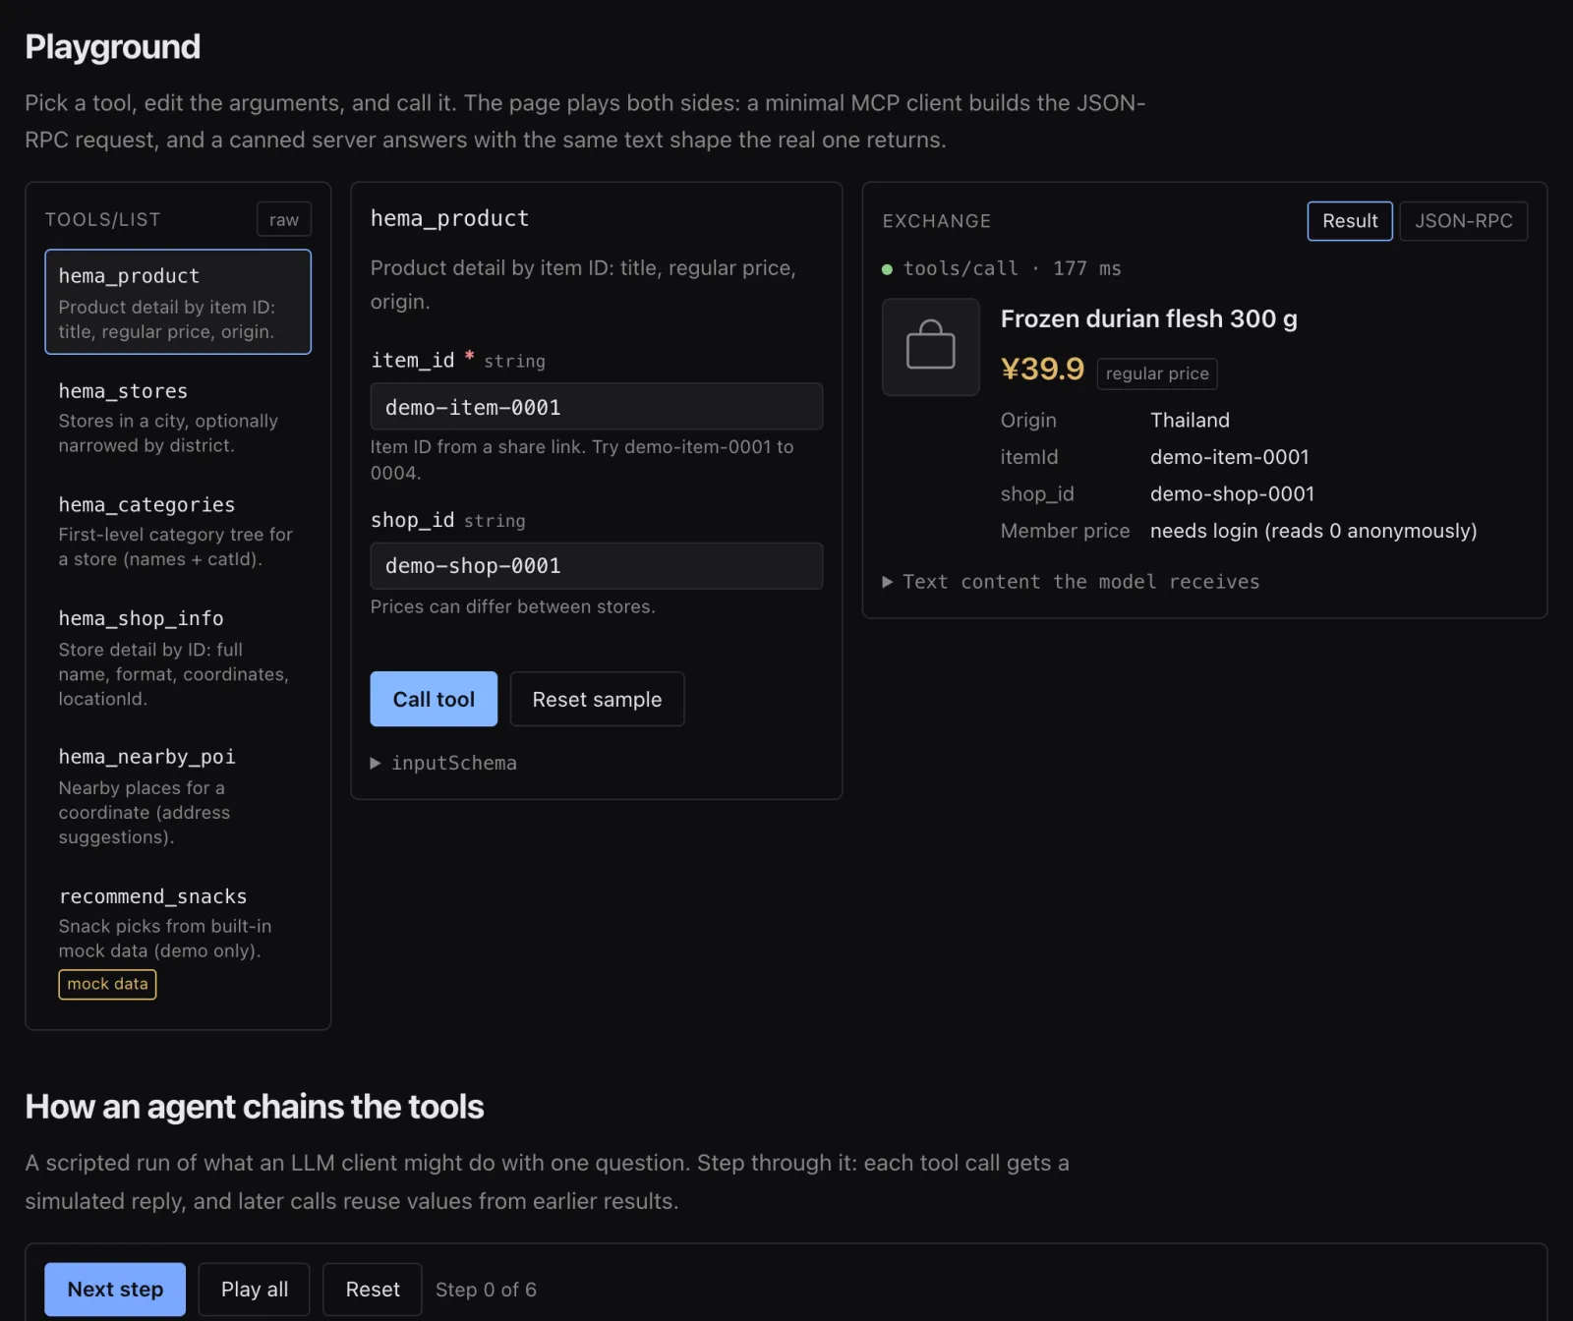The width and height of the screenshot is (1573, 1321).
Task: Select the hema_stores tool
Action: (x=178, y=417)
